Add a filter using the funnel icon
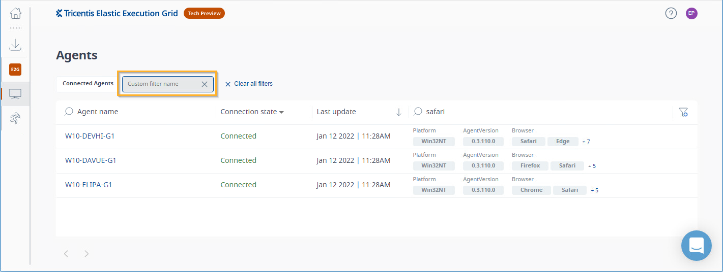 click(683, 112)
